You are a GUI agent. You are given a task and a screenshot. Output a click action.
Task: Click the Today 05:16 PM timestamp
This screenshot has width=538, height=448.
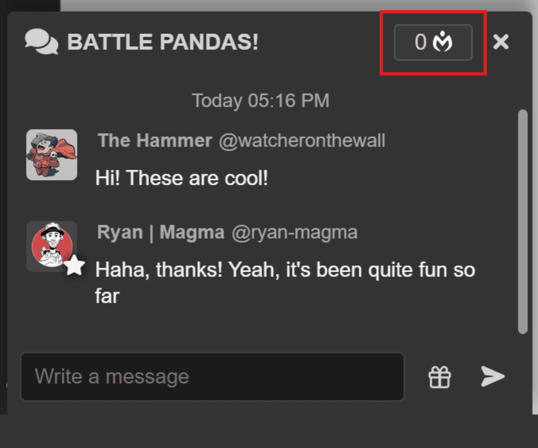coord(261,100)
